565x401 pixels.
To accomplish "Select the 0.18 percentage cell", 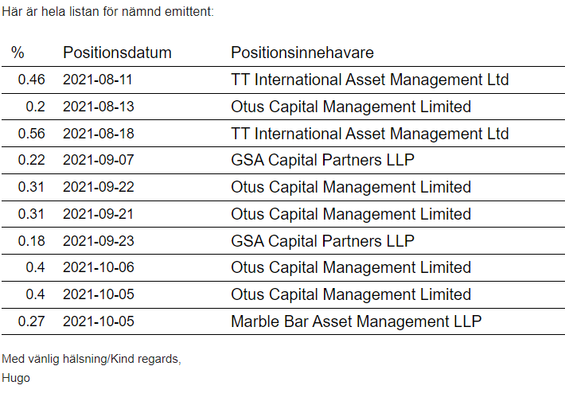I will (31, 240).
